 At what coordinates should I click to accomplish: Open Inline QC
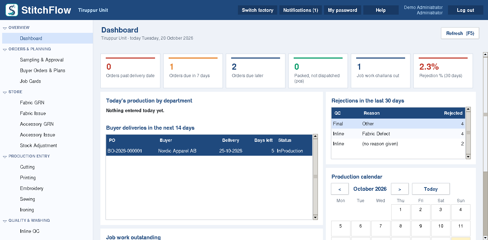pyautogui.click(x=48, y=231)
